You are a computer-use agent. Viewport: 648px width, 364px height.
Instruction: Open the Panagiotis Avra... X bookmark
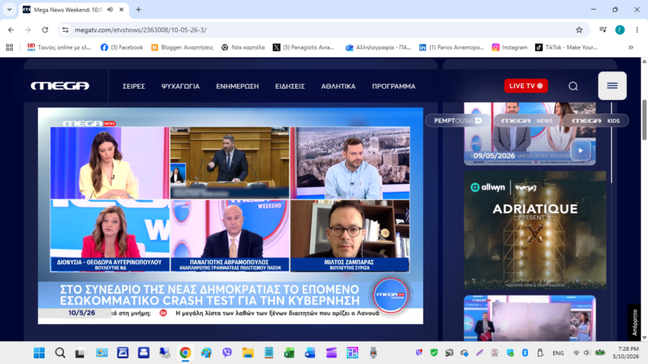[304, 47]
